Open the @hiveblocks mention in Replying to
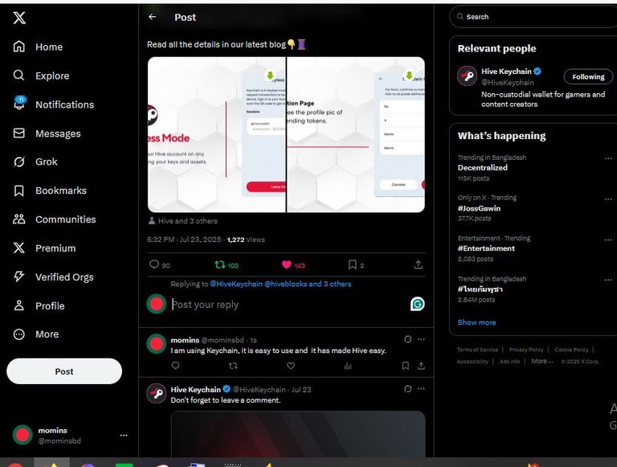The width and height of the screenshot is (617, 467). [x=285, y=284]
